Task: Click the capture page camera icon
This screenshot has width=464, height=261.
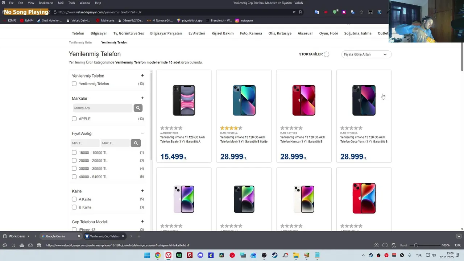Action: click(376, 245)
